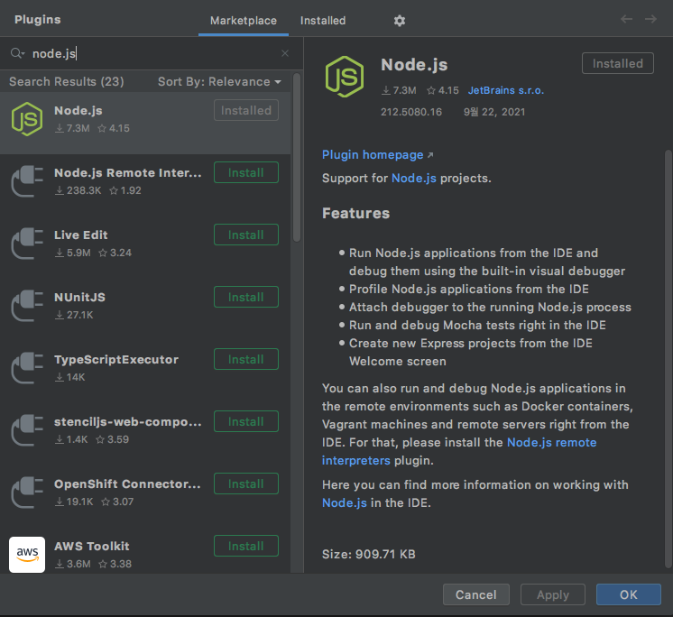673x617 pixels.
Task: Switch to the Installed tab
Action: (323, 20)
